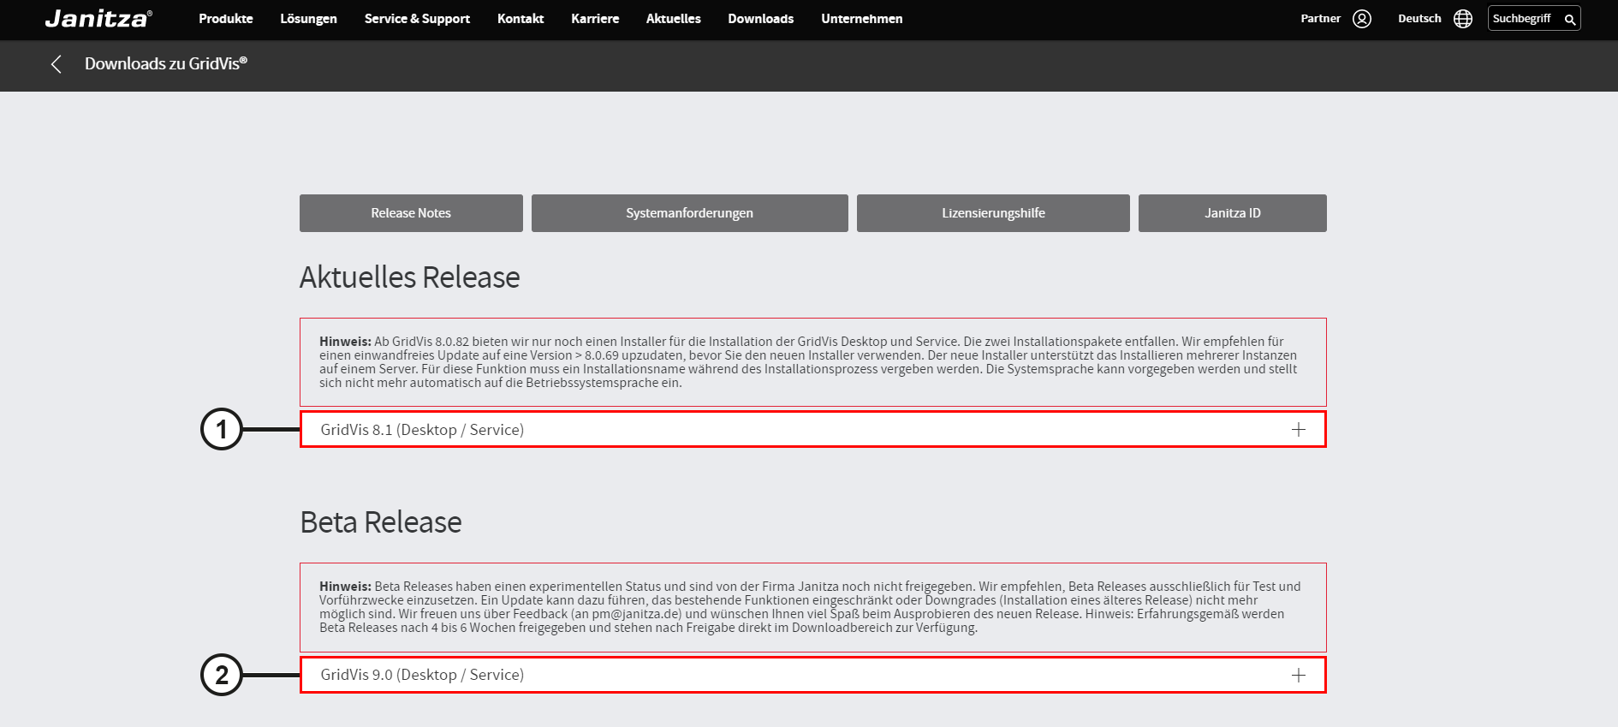Expand GridVis 9.0 using the plus icon
The image size is (1618, 727).
(x=1299, y=676)
